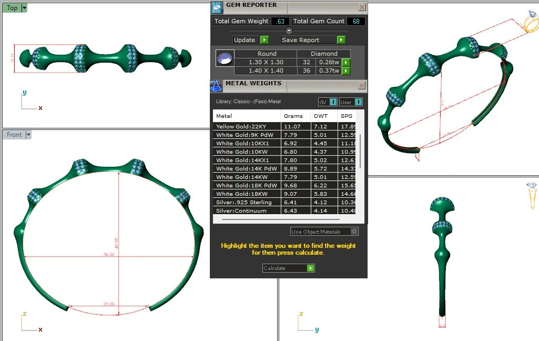The image size is (539, 341).
Task: Click the 1.30 X 1.30 gem size cell
Action: click(266, 62)
